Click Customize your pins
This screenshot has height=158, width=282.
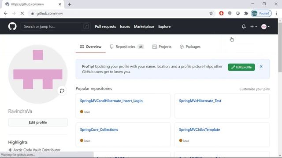pyautogui.click(x=255, y=89)
